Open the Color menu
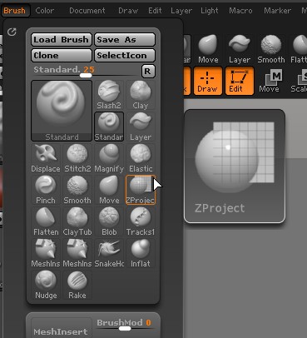307x338 pixels. [x=45, y=11]
